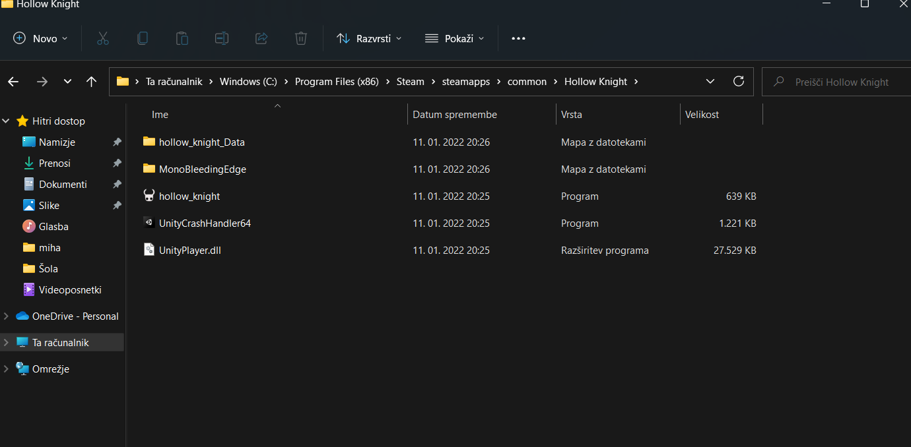Go up one folder level
Image resolution: width=911 pixels, height=447 pixels.
[x=92, y=82]
